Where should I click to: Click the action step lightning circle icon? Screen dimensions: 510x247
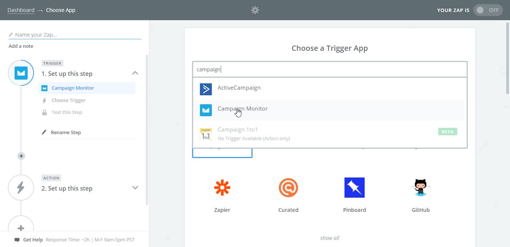(21, 188)
